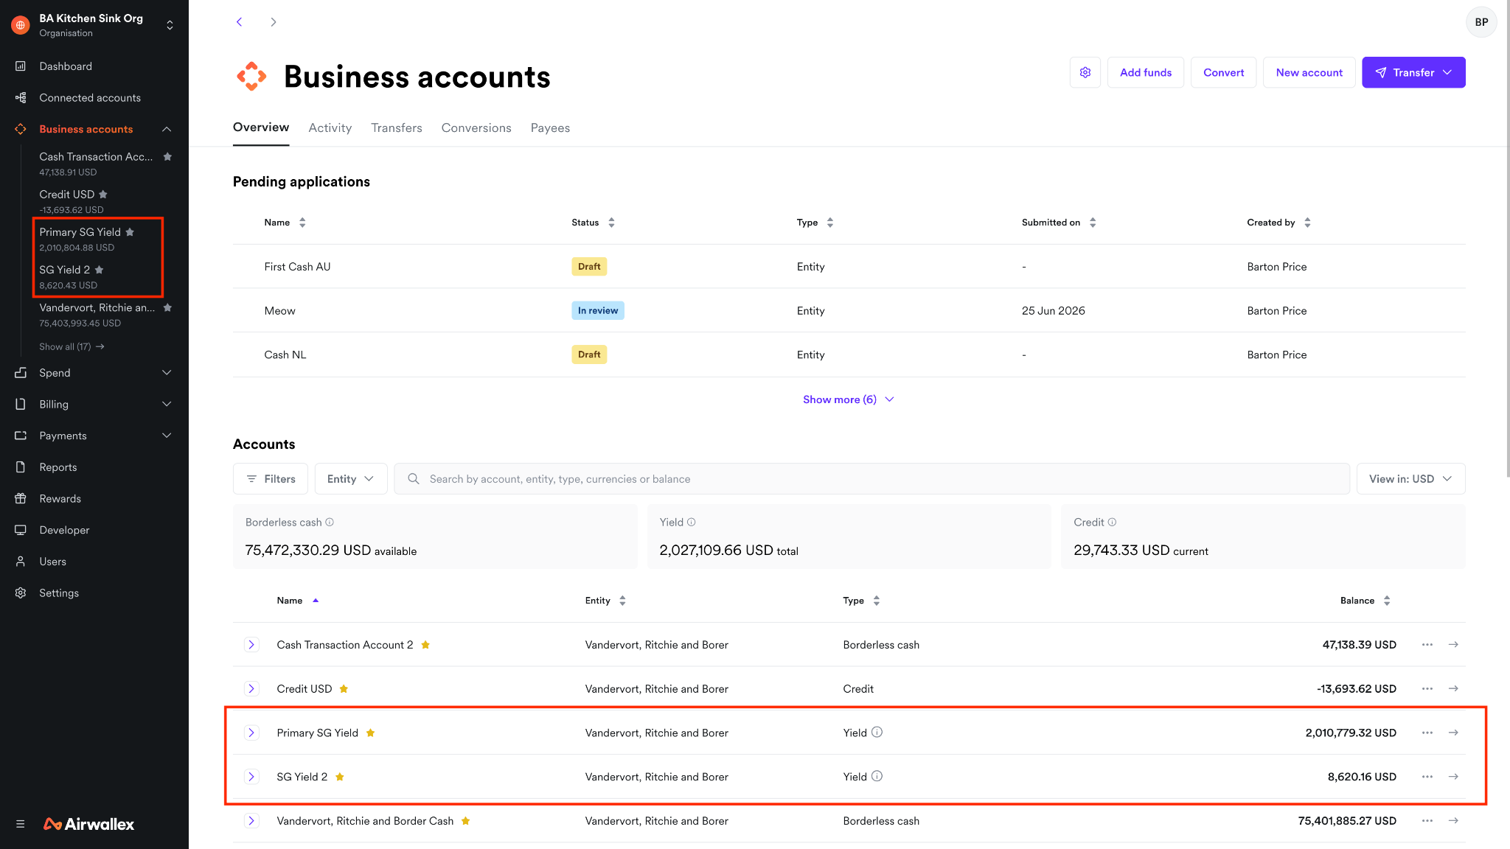
Task: Open account settings gear button beside Add funds
Action: pos(1085,72)
